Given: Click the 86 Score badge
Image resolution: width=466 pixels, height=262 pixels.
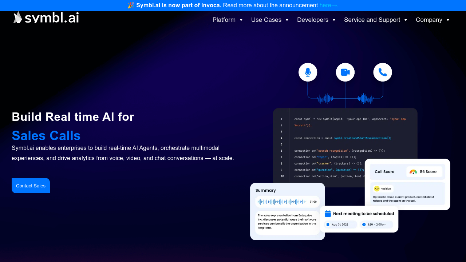Looking at the screenshot, I should pyautogui.click(x=424, y=171).
